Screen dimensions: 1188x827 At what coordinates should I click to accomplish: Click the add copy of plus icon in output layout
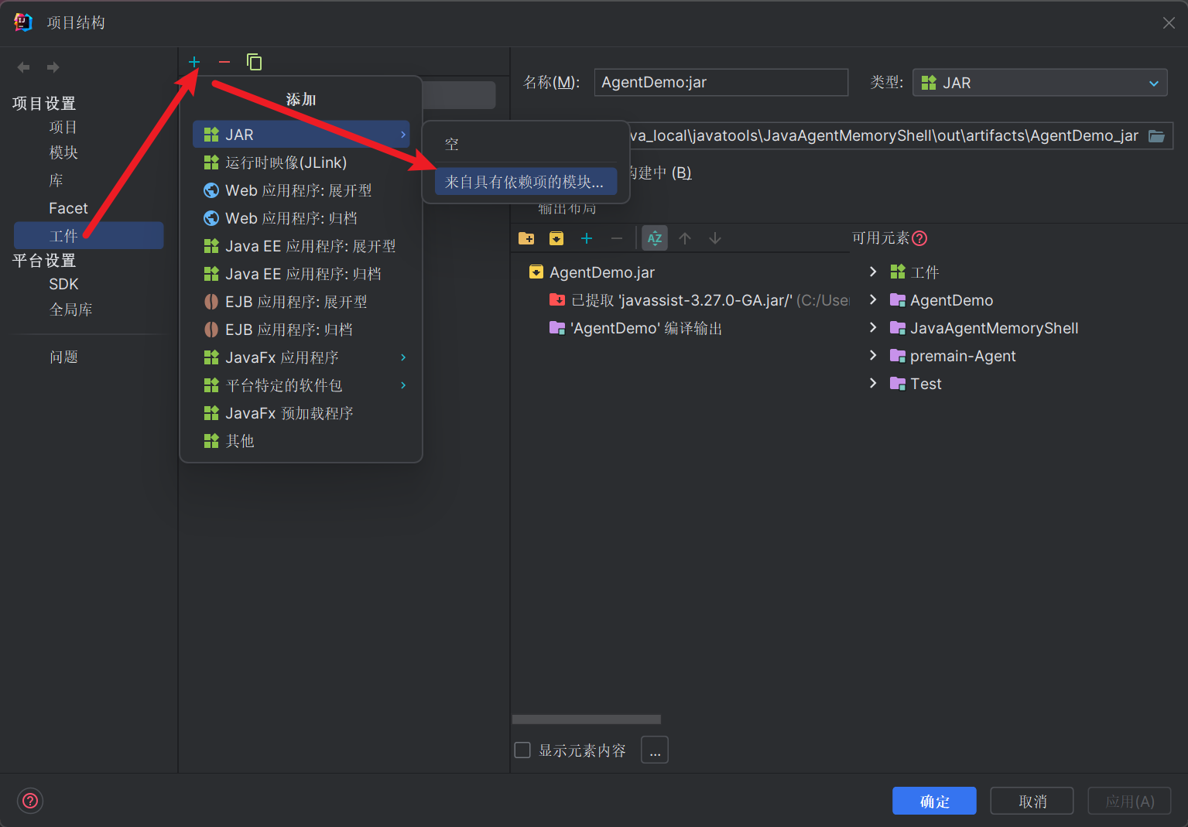(587, 238)
